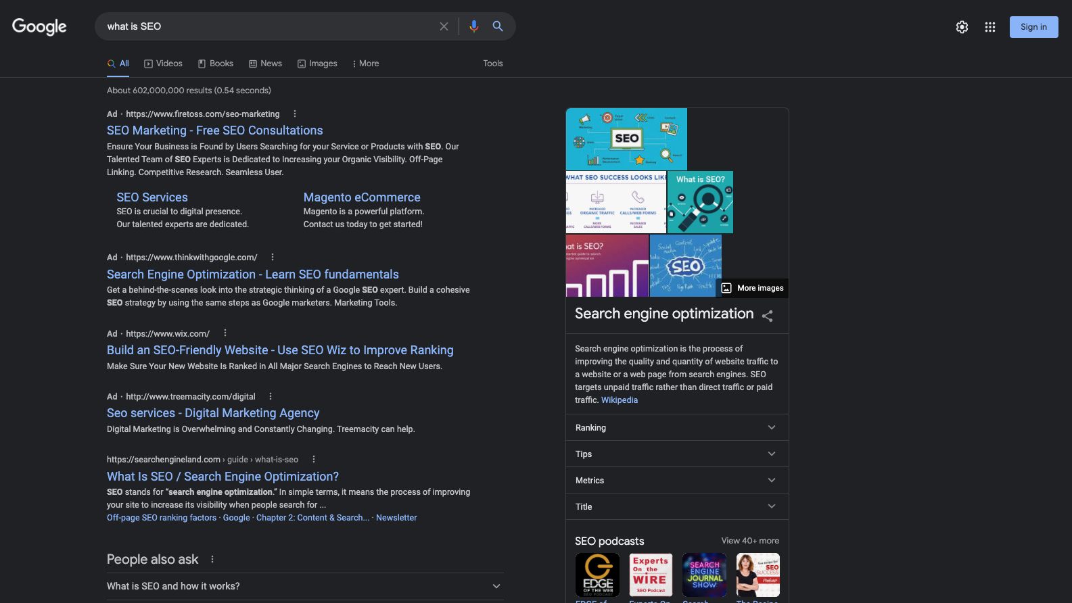Open the 'What is SEO?' teal magnifier image
This screenshot has width=1072, height=603.
tap(700, 202)
